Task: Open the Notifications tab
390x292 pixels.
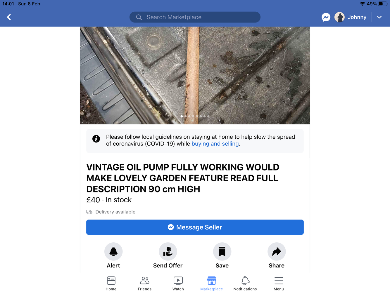Action: [x=245, y=283]
